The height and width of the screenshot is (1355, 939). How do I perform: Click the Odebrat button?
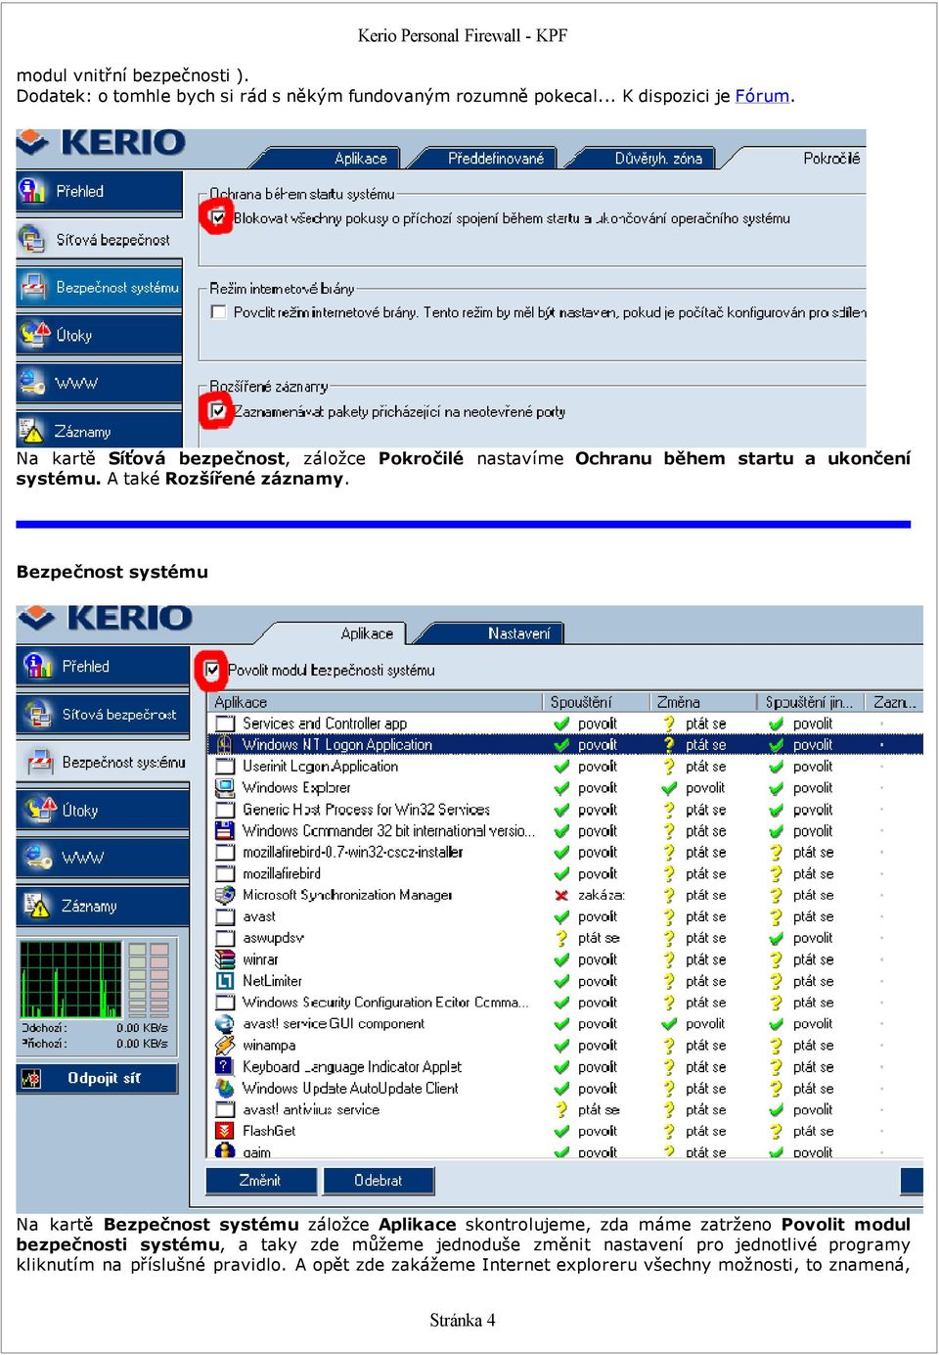click(378, 1180)
